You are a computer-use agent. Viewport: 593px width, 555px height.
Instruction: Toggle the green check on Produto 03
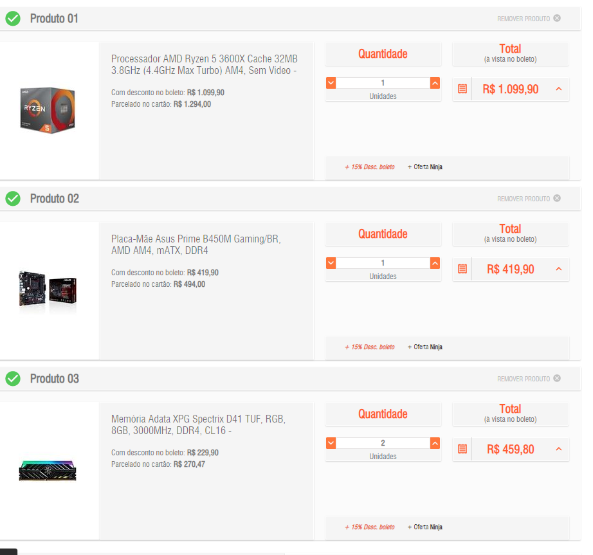13,378
